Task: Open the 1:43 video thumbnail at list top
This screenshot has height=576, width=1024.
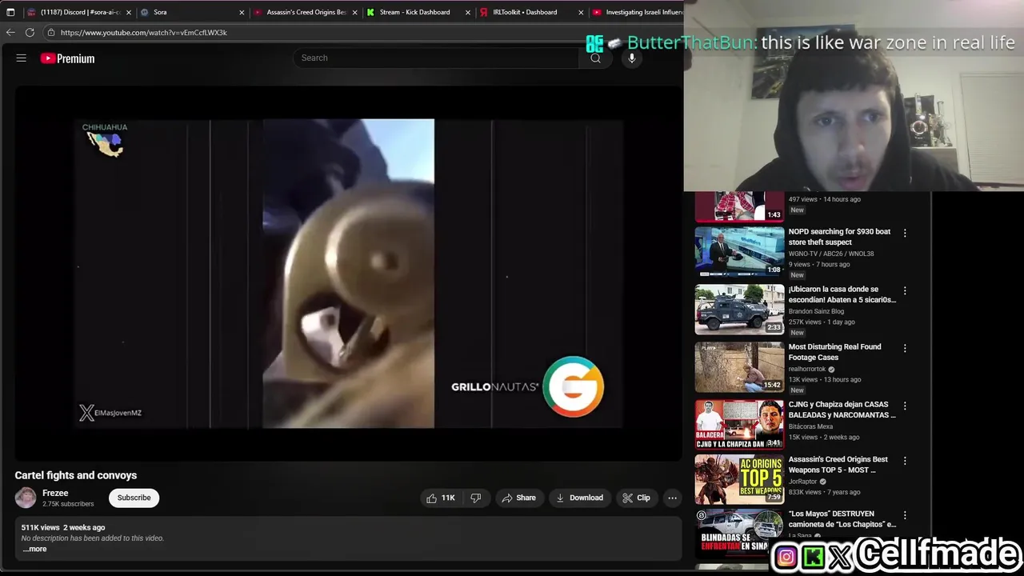Action: (739, 206)
